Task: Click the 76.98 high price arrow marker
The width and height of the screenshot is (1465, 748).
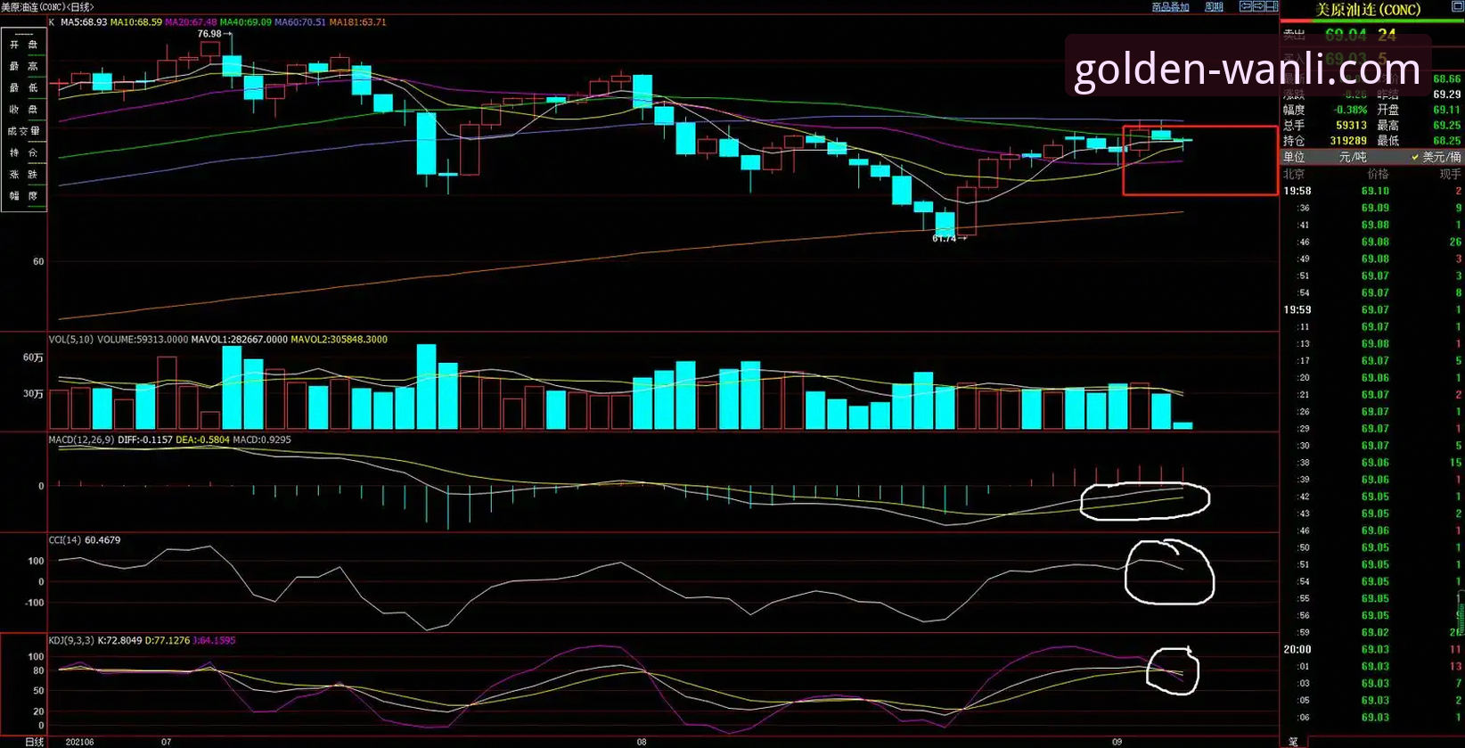Action: click(215, 34)
